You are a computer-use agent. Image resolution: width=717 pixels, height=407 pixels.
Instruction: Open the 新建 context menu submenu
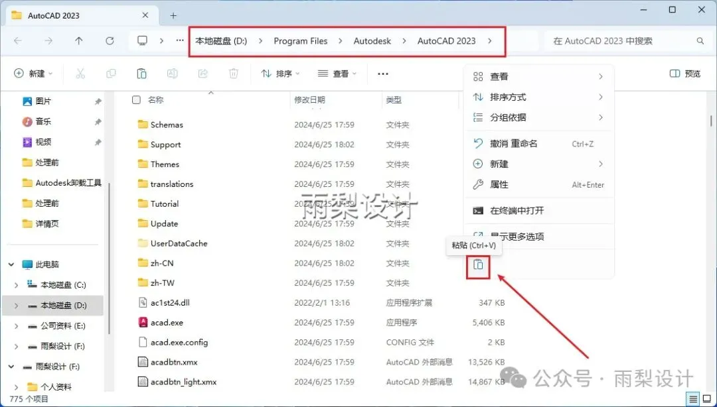[538, 164]
